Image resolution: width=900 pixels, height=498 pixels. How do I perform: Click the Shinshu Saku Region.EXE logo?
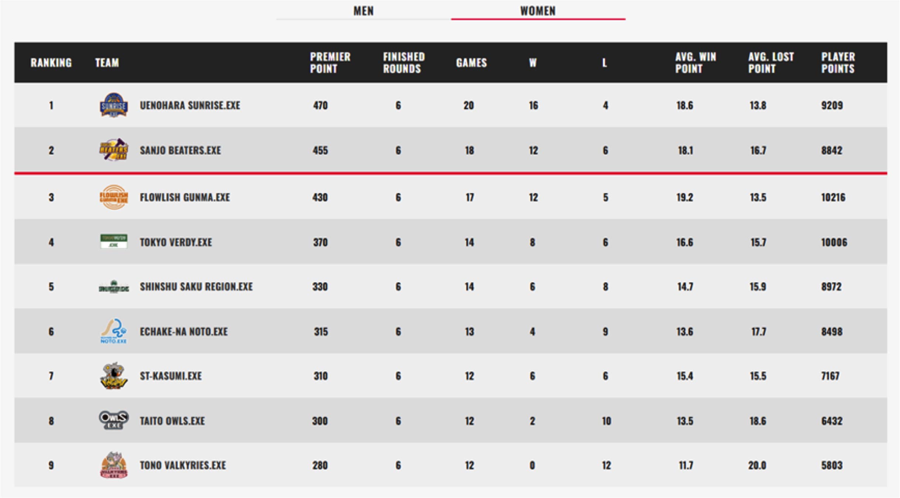pyautogui.click(x=114, y=287)
